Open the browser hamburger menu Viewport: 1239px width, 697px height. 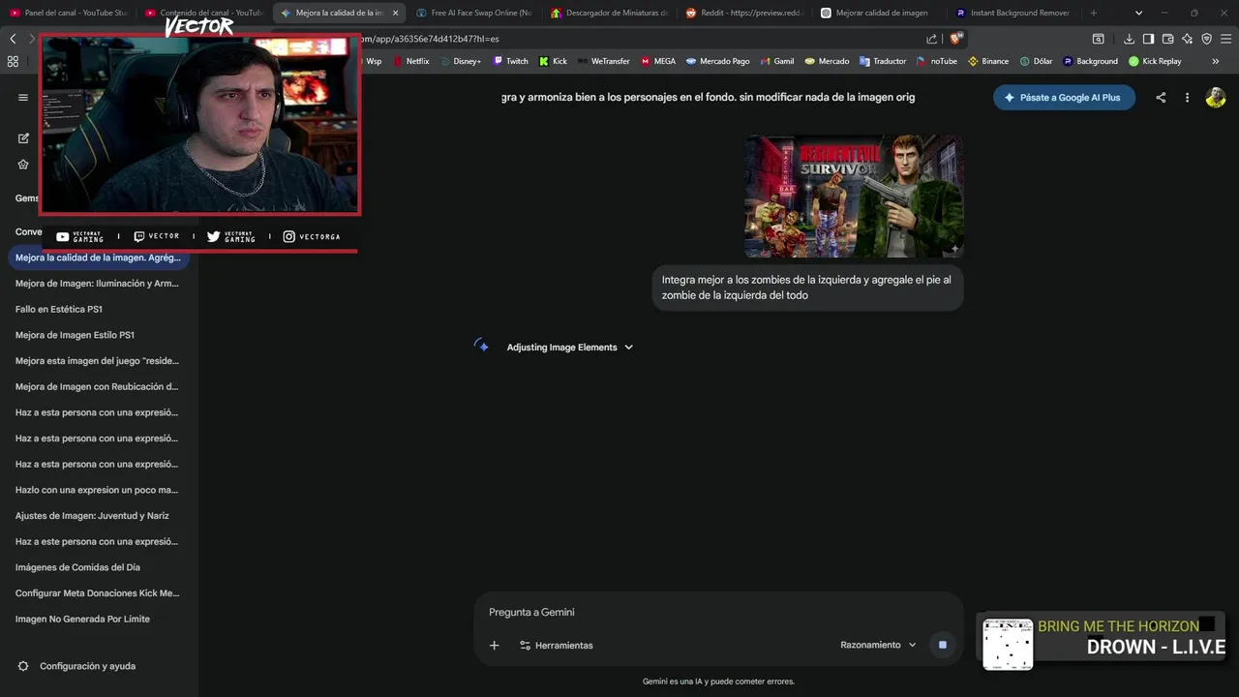tap(1225, 39)
